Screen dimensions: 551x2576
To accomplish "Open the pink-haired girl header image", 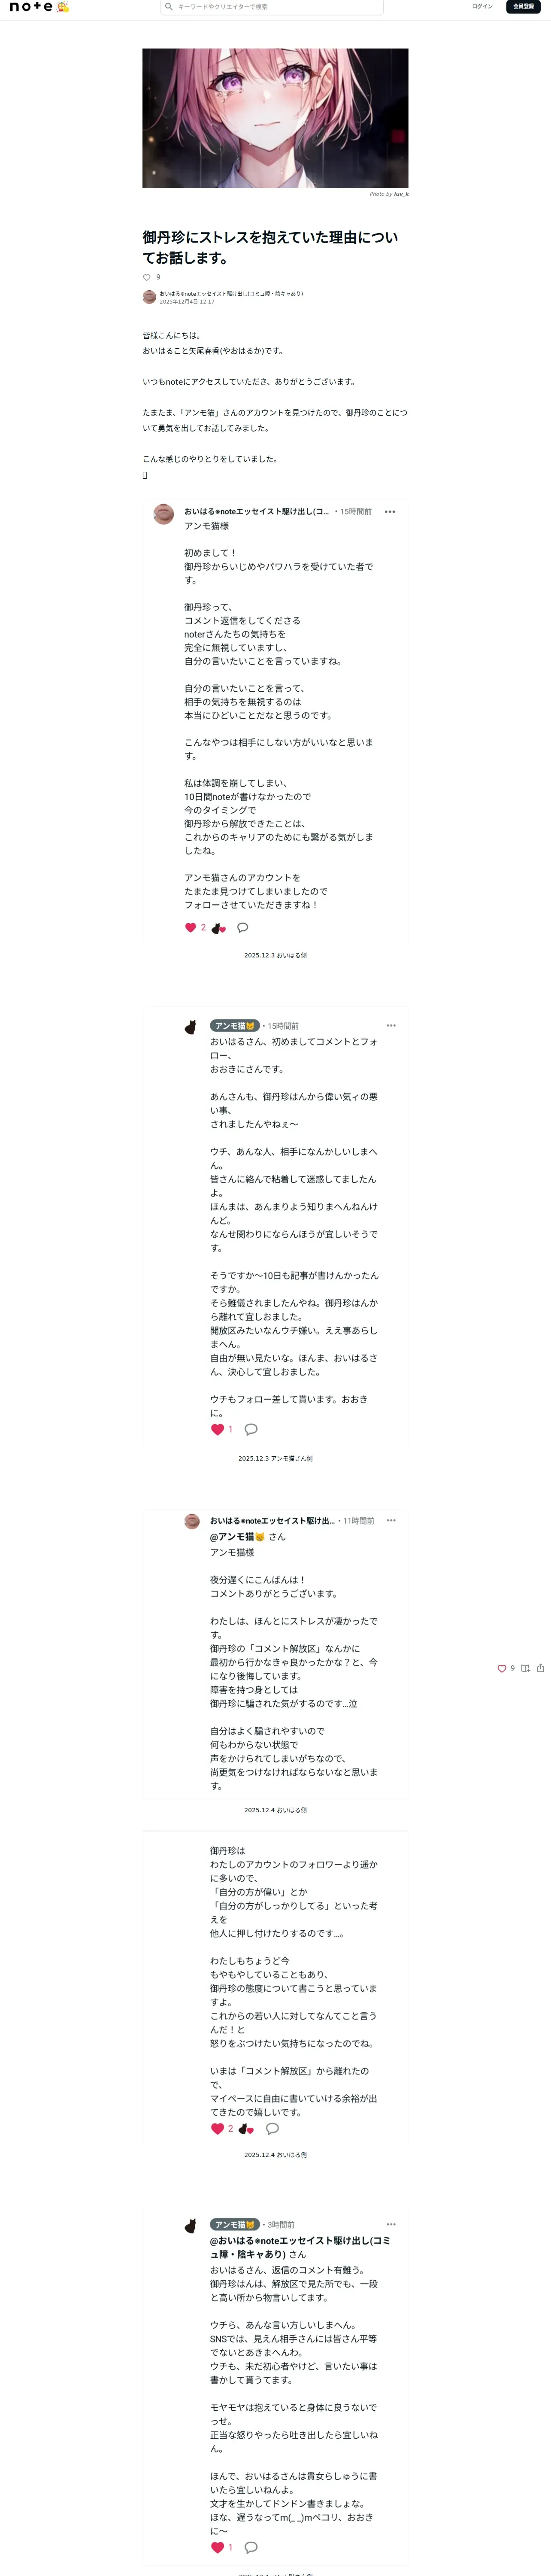I will [x=275, y=118].
